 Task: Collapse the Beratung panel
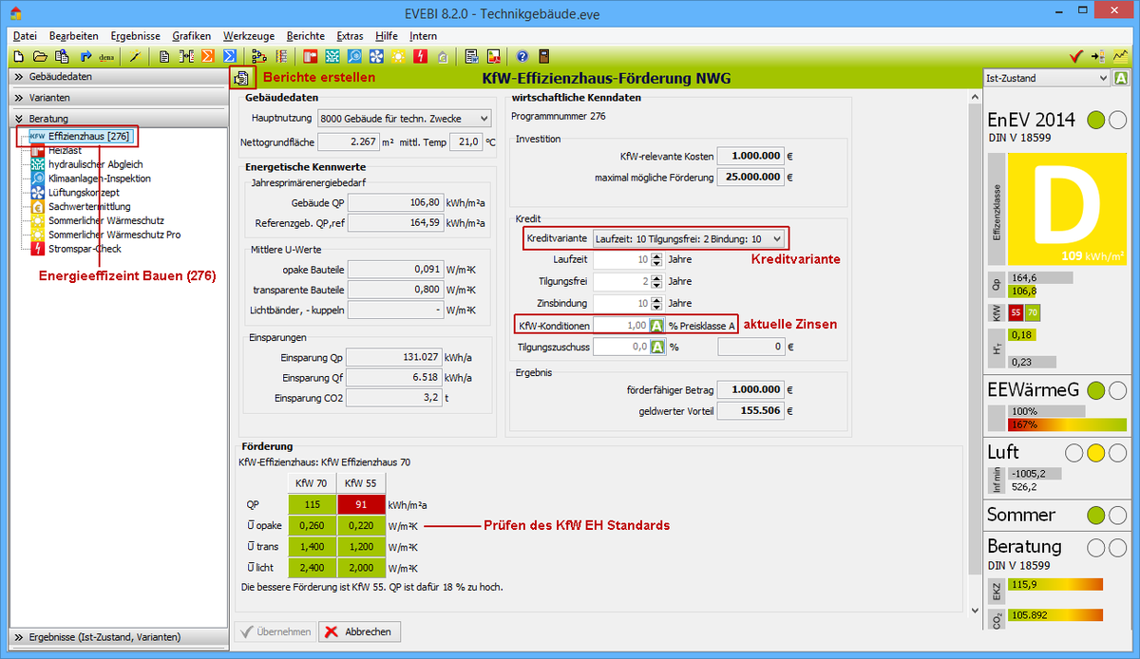pyautogui.click(x=118, y=119)
